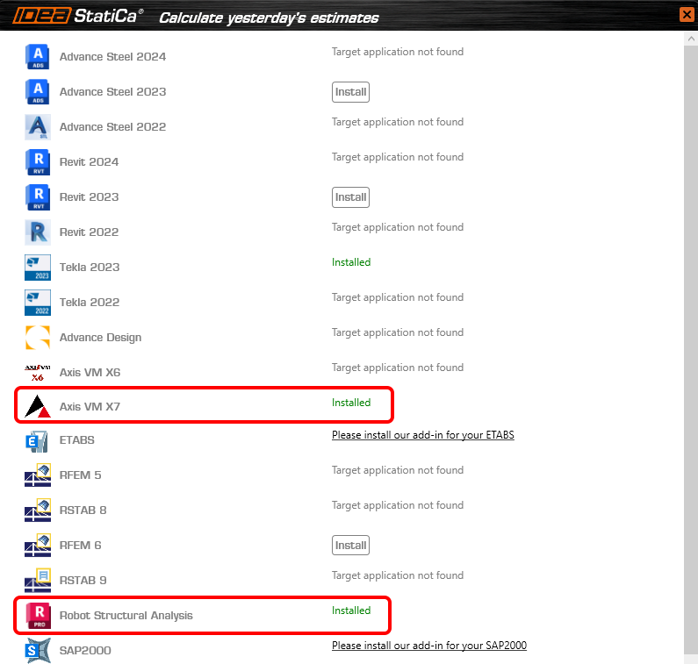Select the RFEM 5 label
698x664 pixels.
click(80, 475)
